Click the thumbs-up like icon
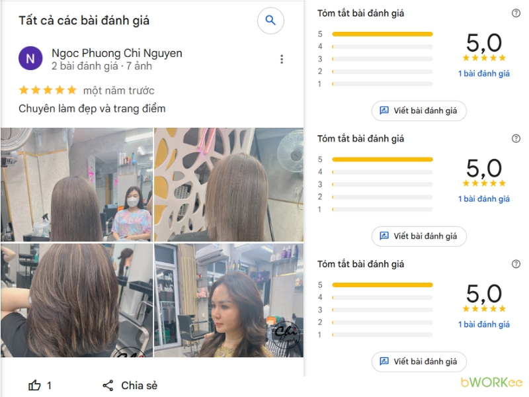 (x=34, y=385)
